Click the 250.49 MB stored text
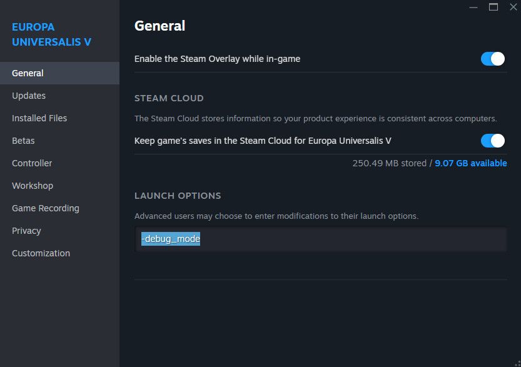 [x=388, y=163]
